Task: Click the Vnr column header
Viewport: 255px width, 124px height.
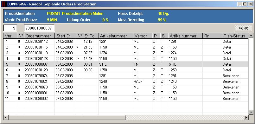Action: [x=10, y=36]
